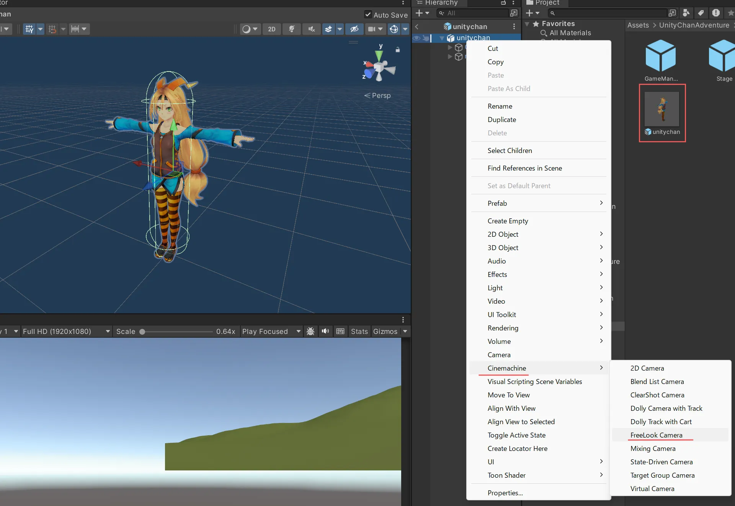Open the Assets breadcrumb
Image resolution: width=735 pixels, height=506 pixels.
tap(638, 25)
